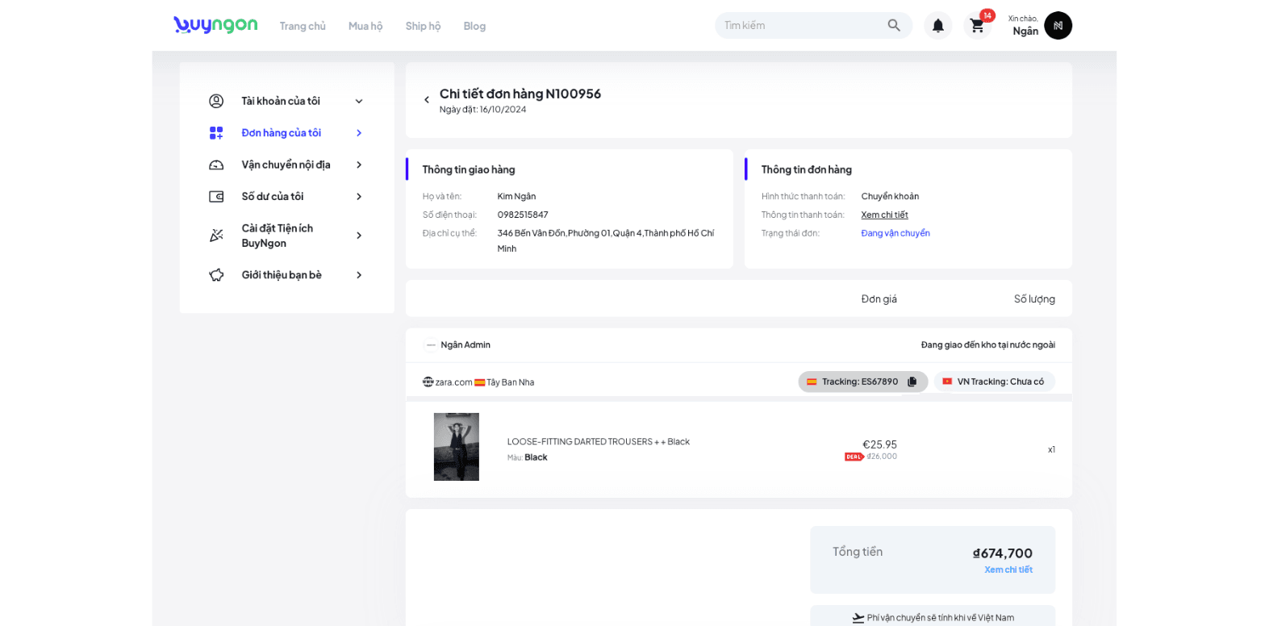Viewport: 1269px width, 626px height.
Task: Click the price €25.95
Action: click(x=879, y=444)
